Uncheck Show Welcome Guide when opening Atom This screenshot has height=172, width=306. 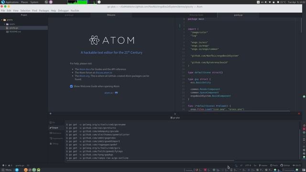pos(71,86)
